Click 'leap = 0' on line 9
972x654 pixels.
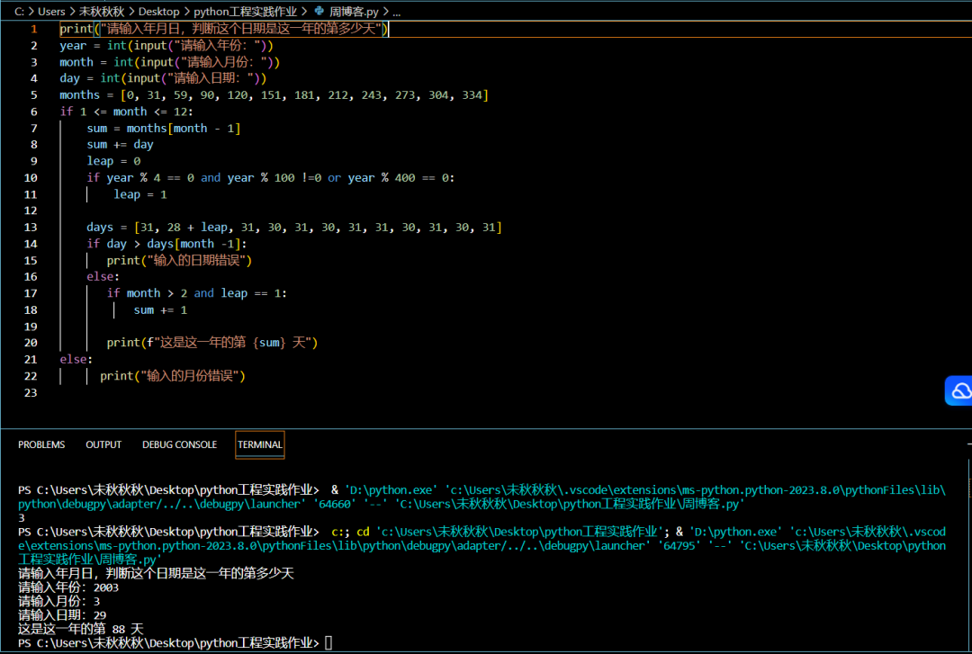click(113, 161)
